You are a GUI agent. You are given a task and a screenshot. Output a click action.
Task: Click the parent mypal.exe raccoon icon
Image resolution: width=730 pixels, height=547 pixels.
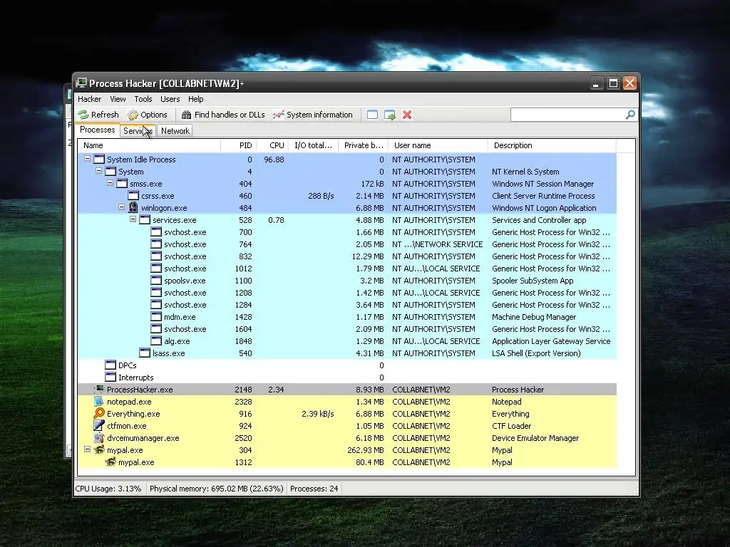pyautogui.click(x=98, y=449)
